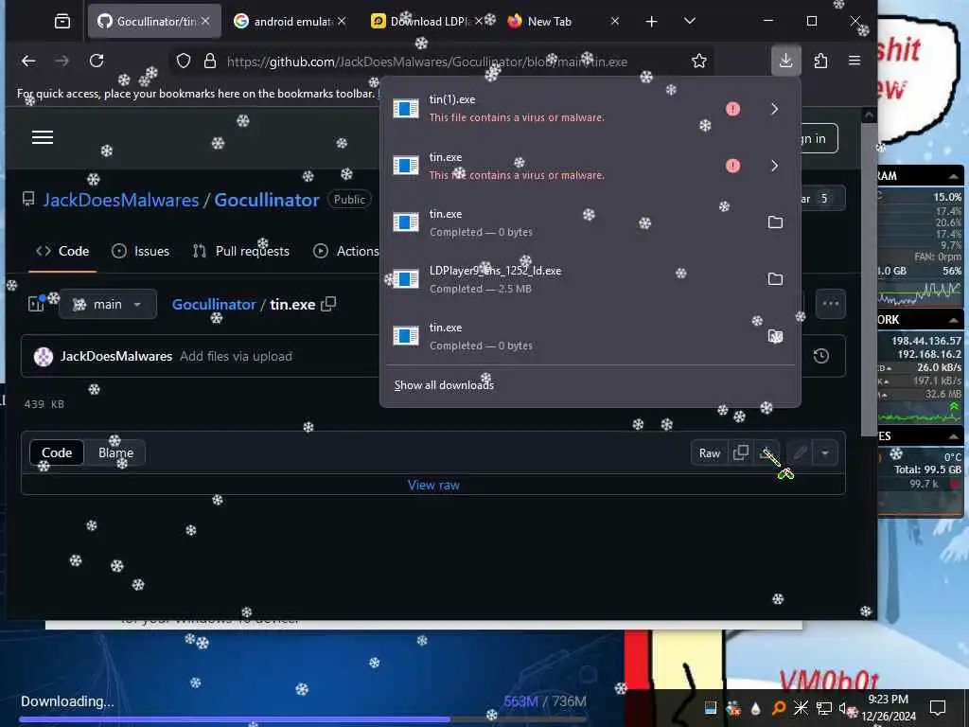
Task: Open Gocullinator breadcrumb link
Action: click(x=214, y=304)
